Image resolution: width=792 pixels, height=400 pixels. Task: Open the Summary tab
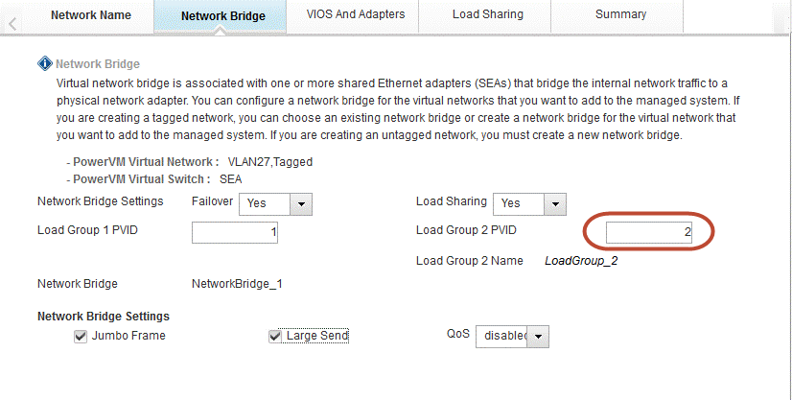click(x=620, y=14)
